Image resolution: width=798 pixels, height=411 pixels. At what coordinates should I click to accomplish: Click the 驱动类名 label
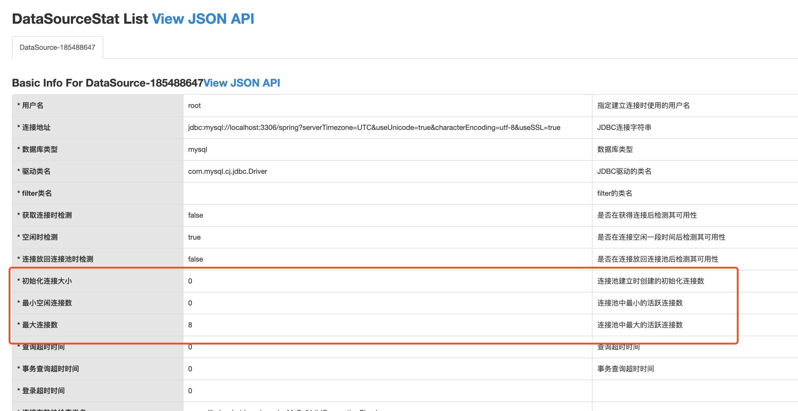pos(34,171)
